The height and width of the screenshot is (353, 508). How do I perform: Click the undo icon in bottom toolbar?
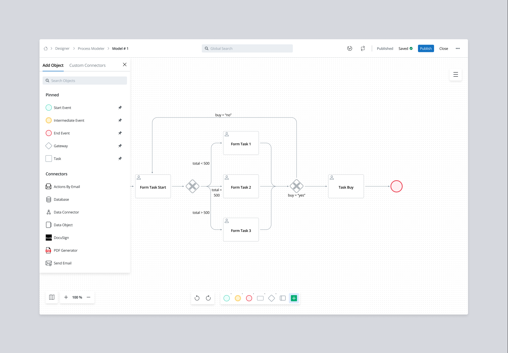click(197, 298)
